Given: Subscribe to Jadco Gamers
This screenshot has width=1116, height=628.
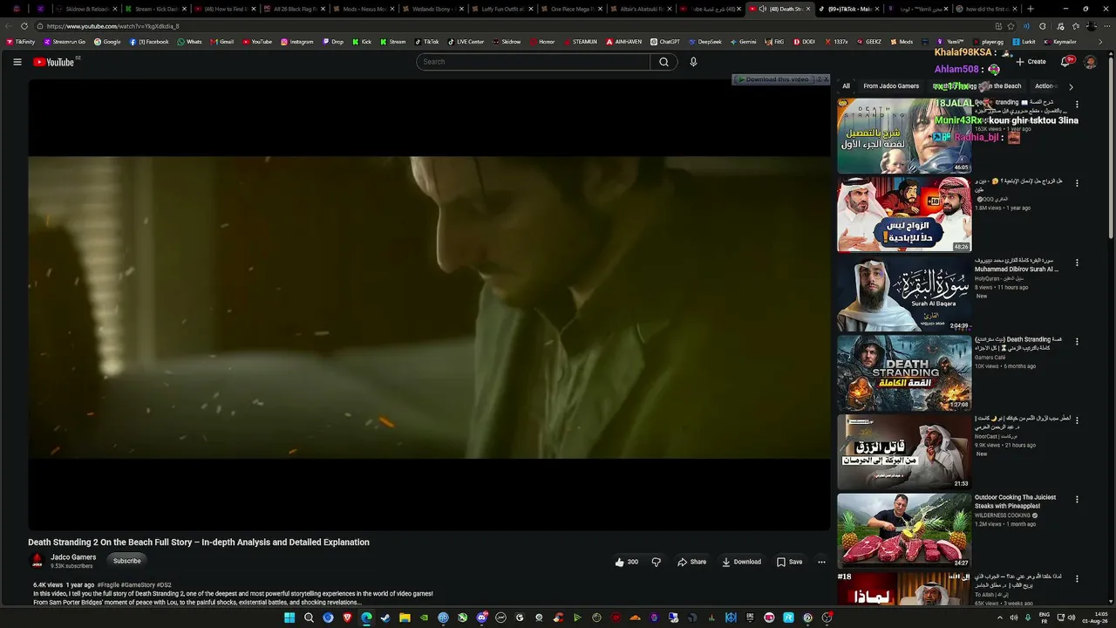Looking at the screenshot, I should (x=126, y=561).
